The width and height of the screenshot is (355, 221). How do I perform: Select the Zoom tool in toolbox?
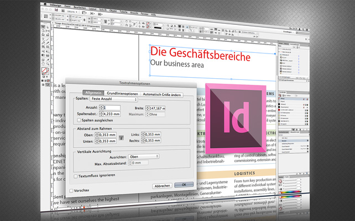pos(48,64)
